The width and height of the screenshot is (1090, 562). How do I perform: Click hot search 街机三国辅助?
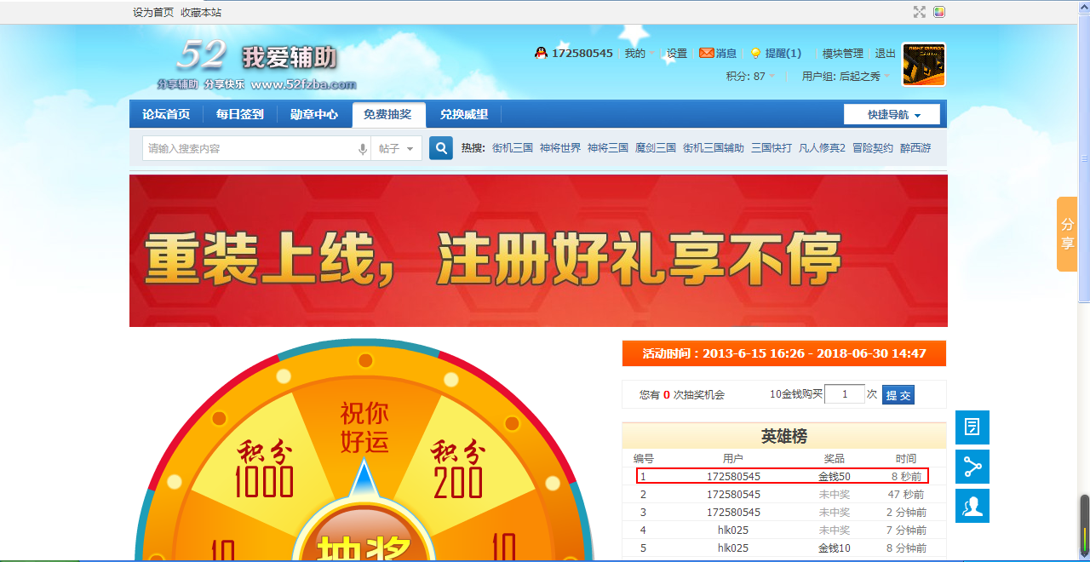714,148
